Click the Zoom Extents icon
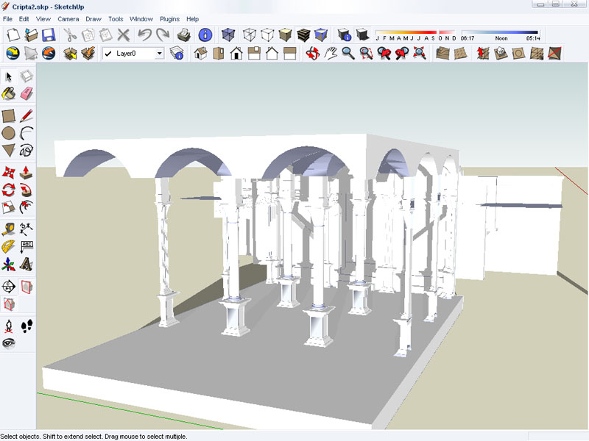Viewport: 589px width, 441px height. point(420,53)
